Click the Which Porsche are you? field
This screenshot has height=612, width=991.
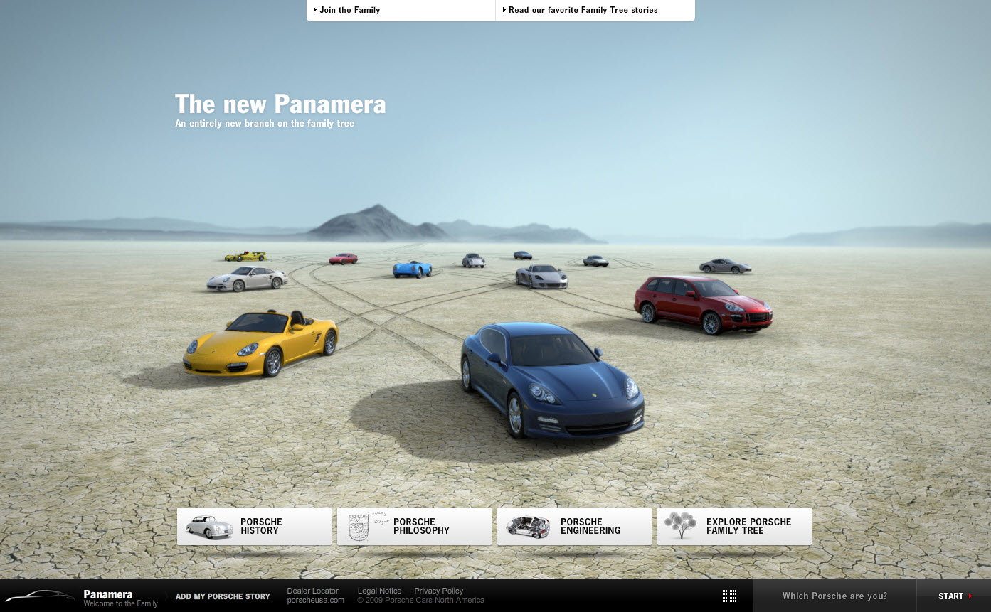click(834, 596)
